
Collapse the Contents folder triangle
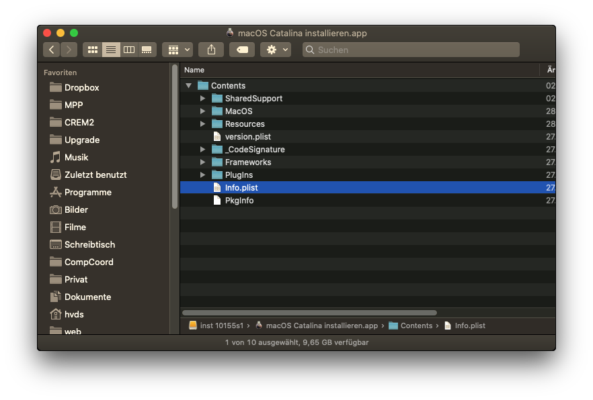click(188, 86)
